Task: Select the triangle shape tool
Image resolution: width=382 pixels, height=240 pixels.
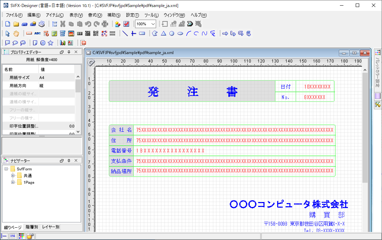Action: pyautogui.click(x=163, y=33)
